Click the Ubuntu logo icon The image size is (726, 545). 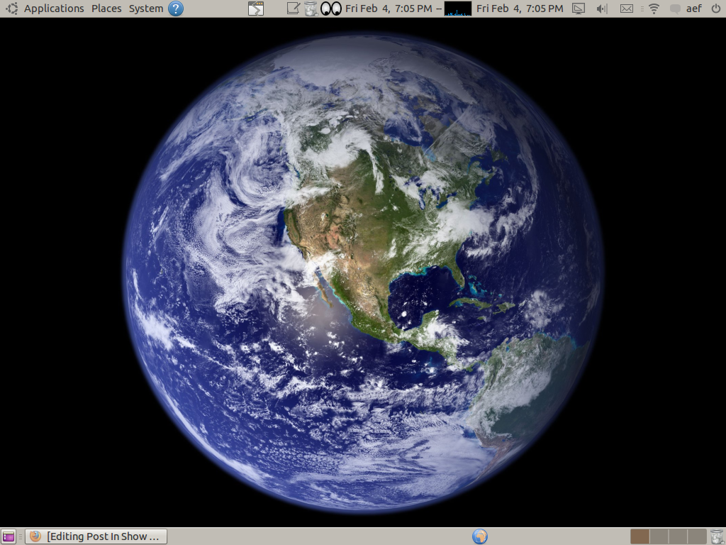(x=11, y=9)
